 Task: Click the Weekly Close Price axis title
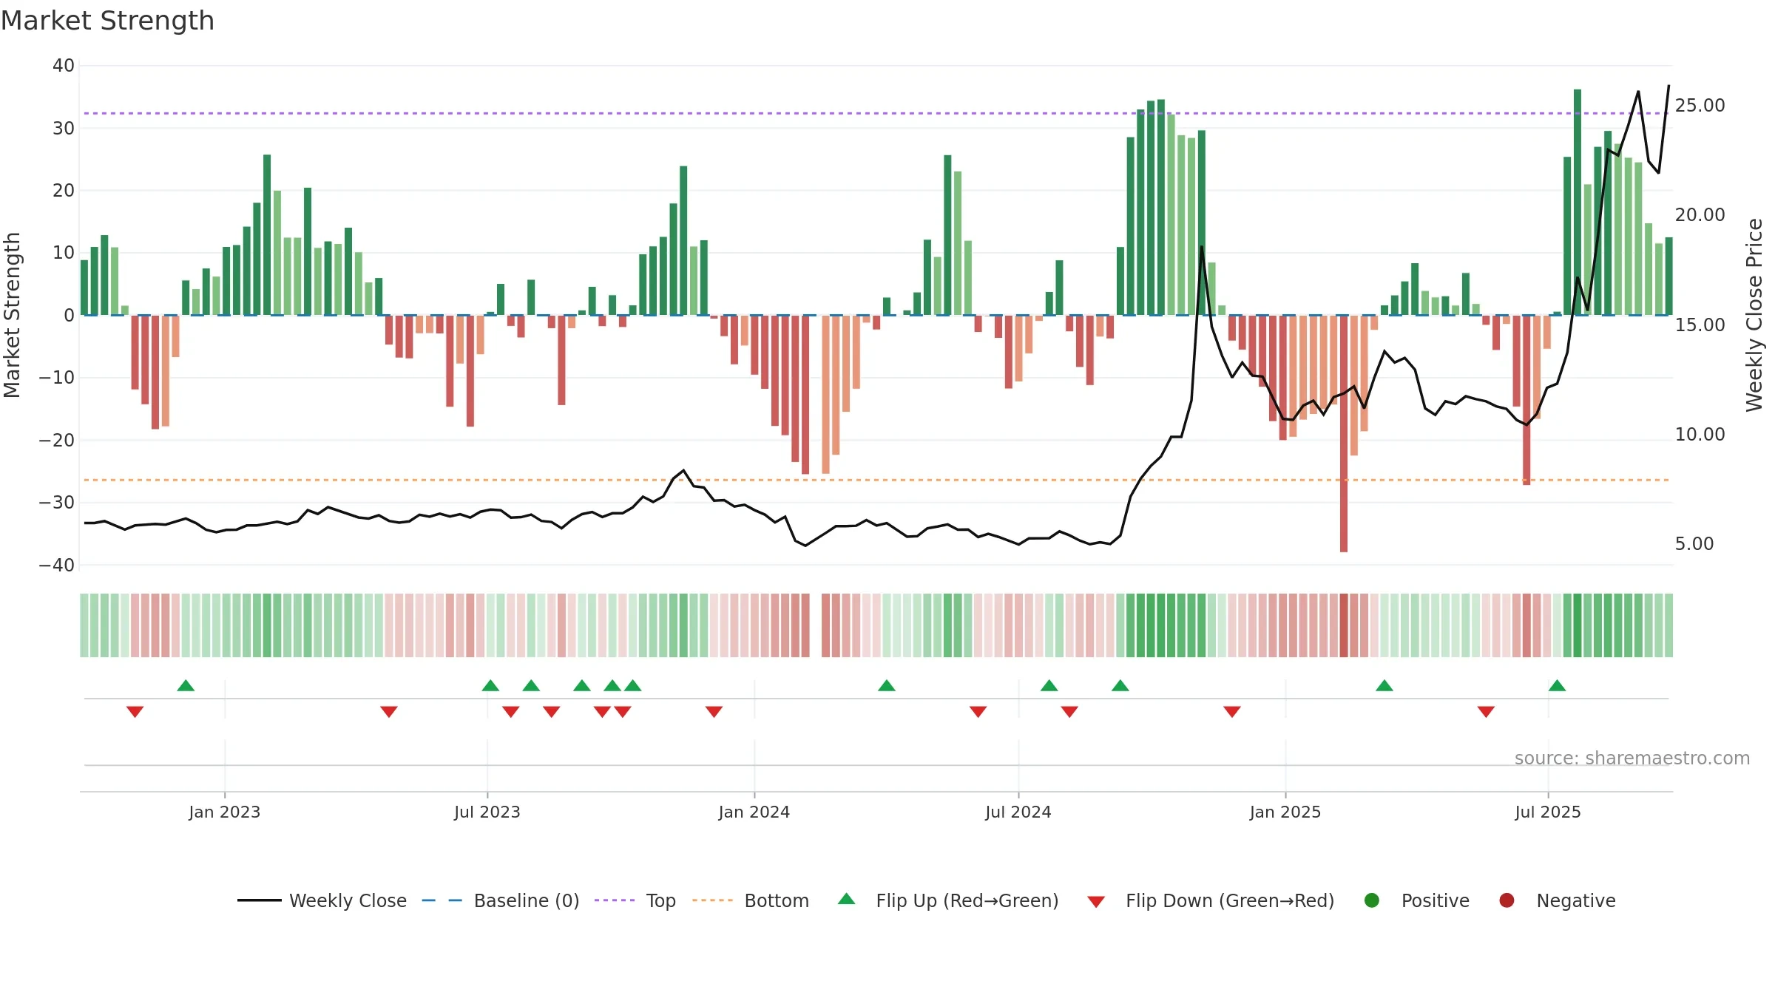click(x=1754, y=315)
